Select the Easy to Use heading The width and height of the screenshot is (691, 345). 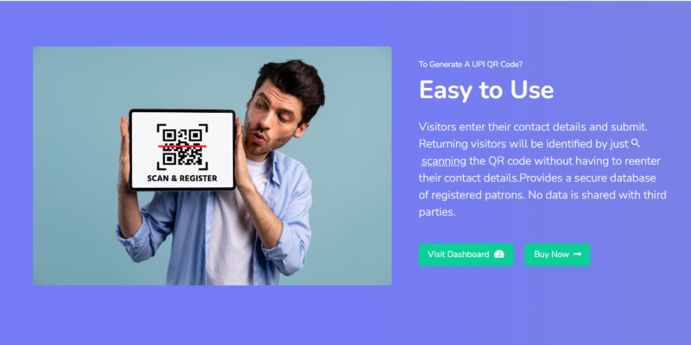click(486, 90)
